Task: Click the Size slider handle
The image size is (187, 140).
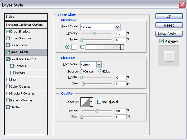Action: point(83,84)
